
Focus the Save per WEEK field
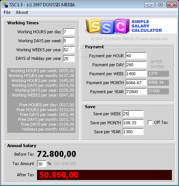pos(133,114)
